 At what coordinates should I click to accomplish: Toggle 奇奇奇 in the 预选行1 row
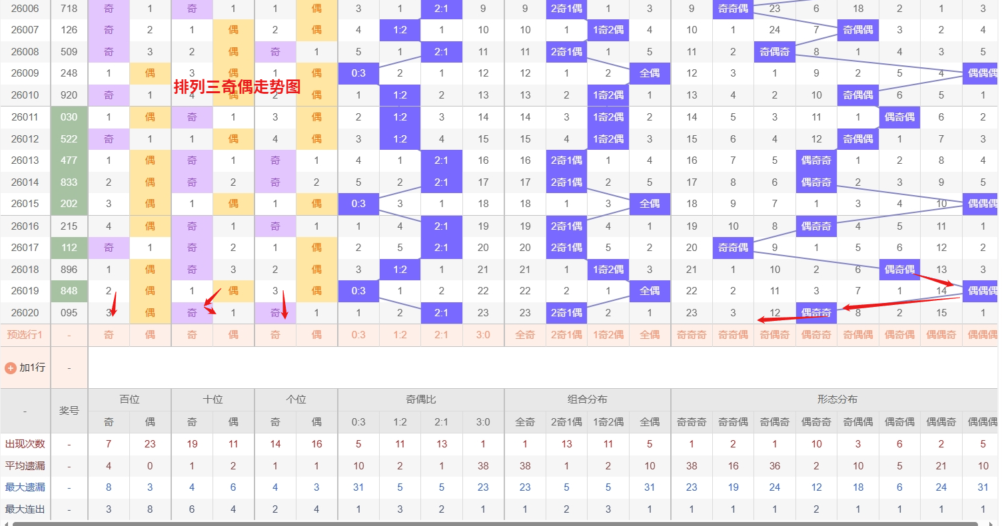pyautogui.click(x=692, y=335)
